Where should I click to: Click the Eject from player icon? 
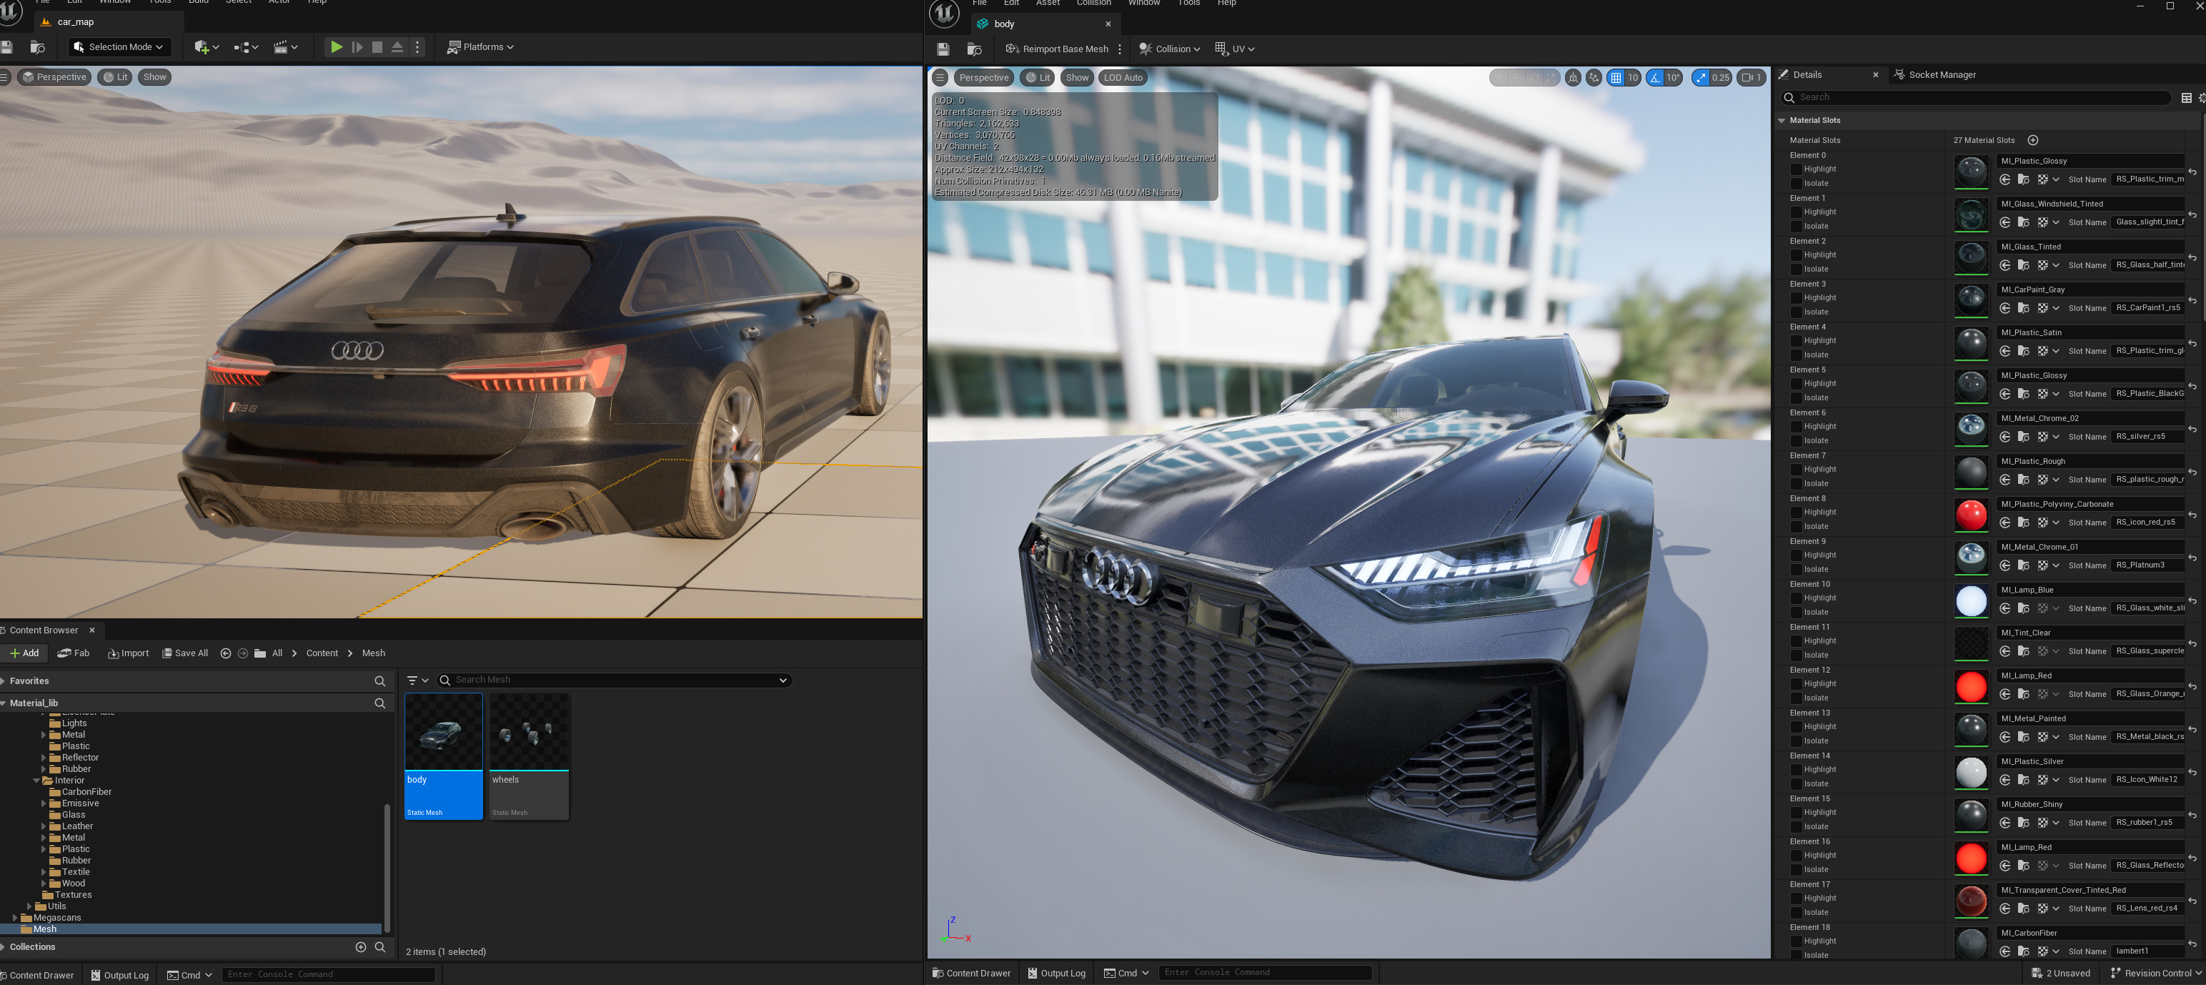tap(397, 47)
